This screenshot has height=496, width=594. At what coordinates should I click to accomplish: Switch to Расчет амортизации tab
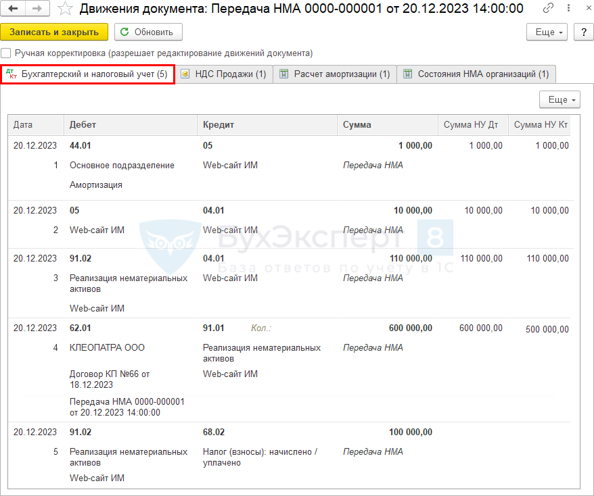(335, 74)
